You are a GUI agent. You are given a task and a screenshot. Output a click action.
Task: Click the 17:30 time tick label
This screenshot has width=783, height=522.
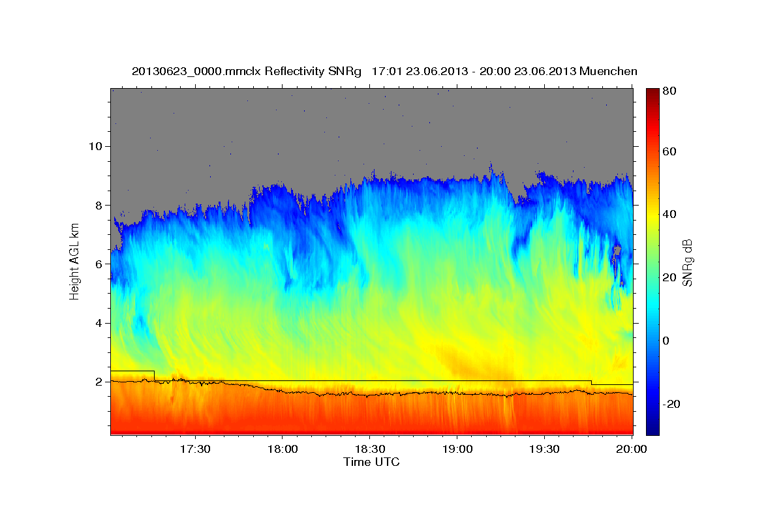coord(194,450)
